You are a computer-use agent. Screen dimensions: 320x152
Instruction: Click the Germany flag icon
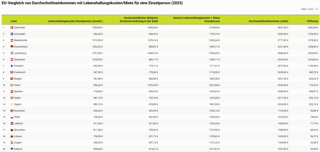pos(12,47)
